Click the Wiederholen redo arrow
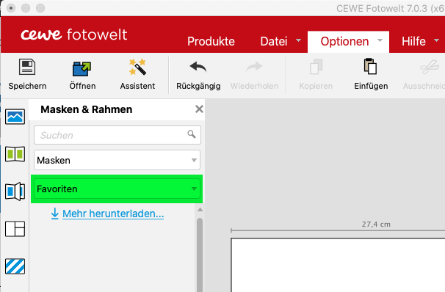 tap(254, 67)
